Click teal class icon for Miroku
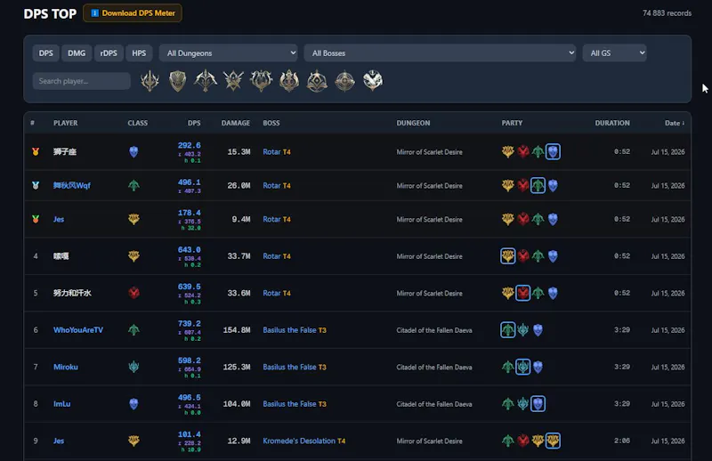Image resolution: width=712 pixels, height=461 pixels. pos(133,367)
